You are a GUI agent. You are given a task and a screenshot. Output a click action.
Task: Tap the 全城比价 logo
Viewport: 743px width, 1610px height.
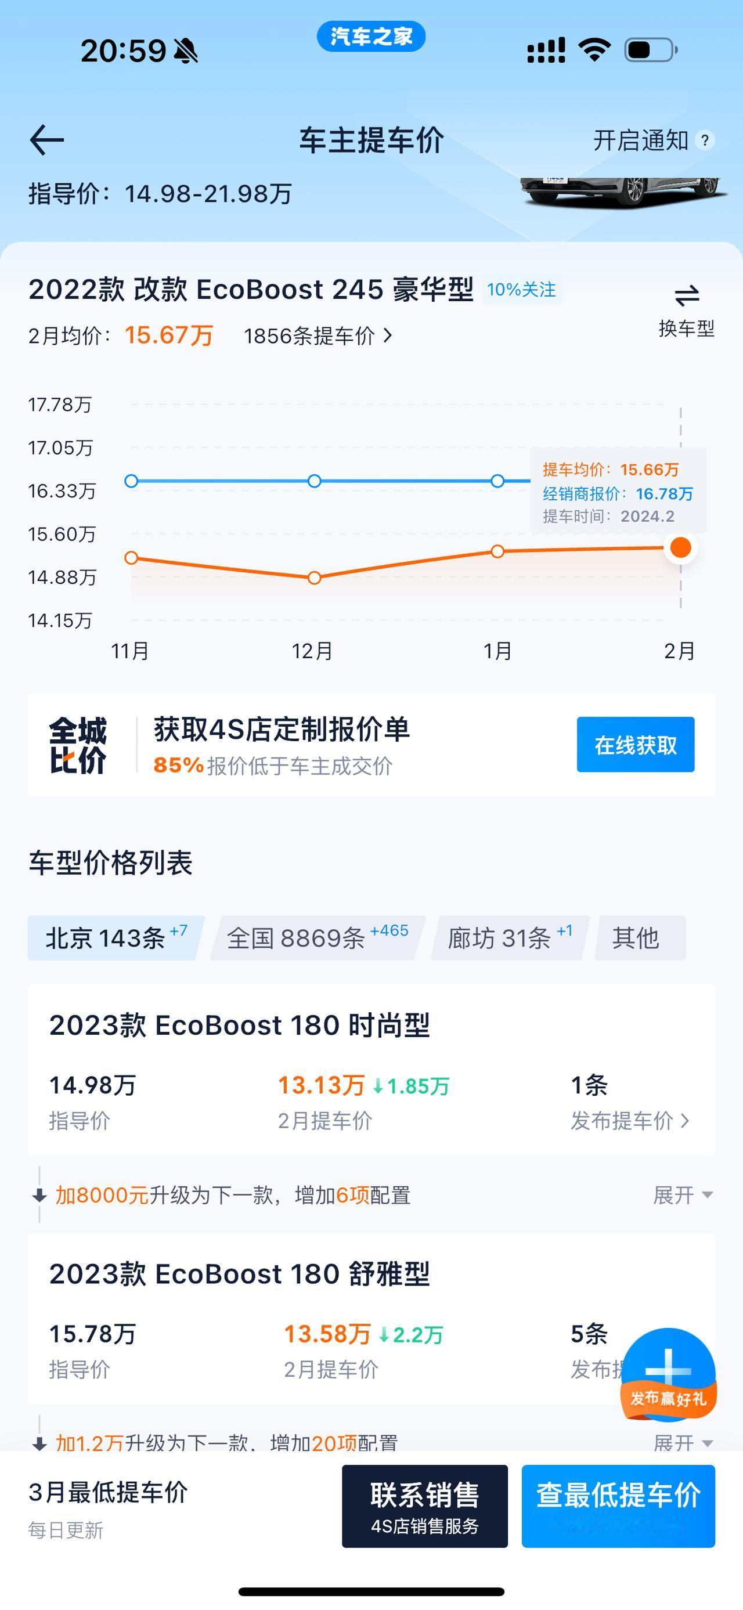78,745
